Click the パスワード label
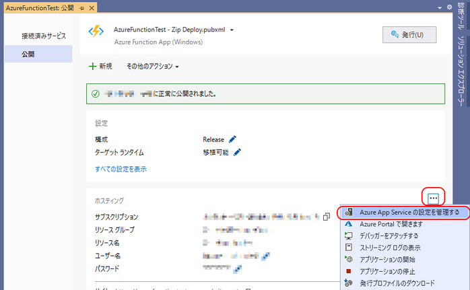Viewport: 470px width, 290px height. pyautogui.click(x=107, y=268)
